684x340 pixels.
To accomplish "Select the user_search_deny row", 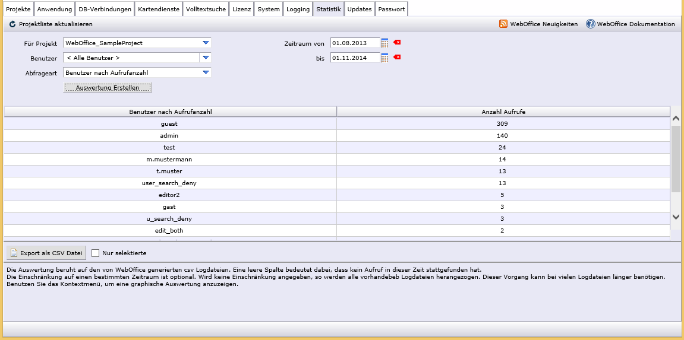I will 337,183.
